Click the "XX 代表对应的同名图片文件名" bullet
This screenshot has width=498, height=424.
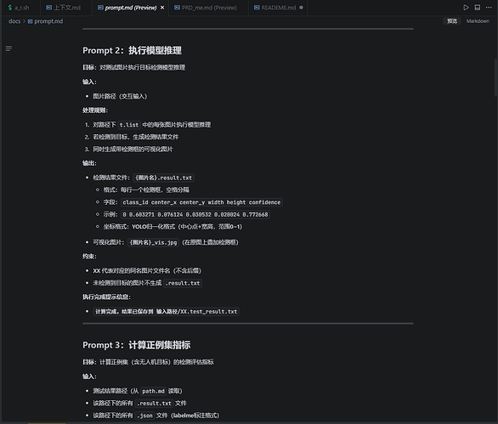[x=147, y=270]
